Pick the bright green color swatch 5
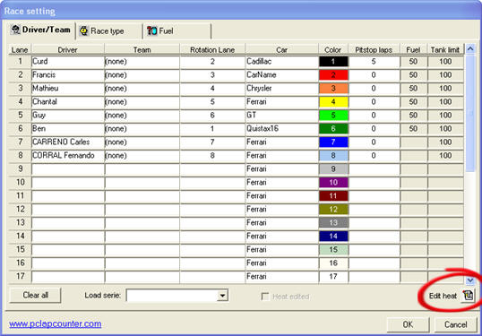Image resolution: width=482 pixels, height=336 pixels. (333, 116)
